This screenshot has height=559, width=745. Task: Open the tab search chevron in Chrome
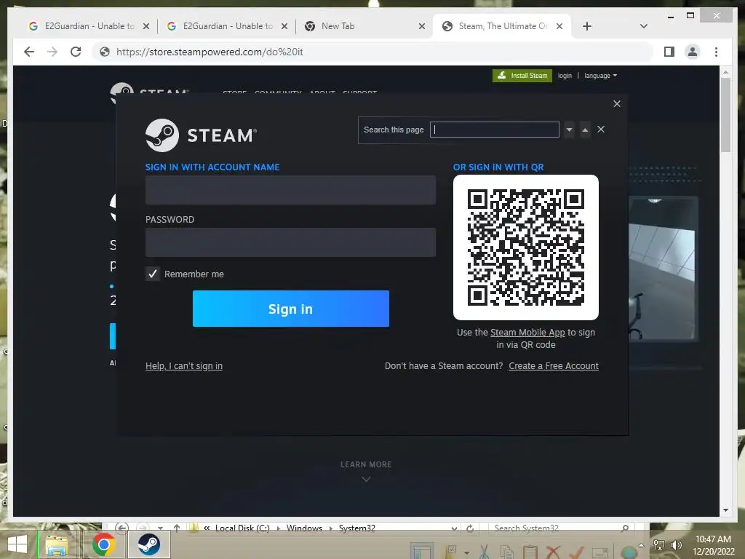(x=644, y=26)
